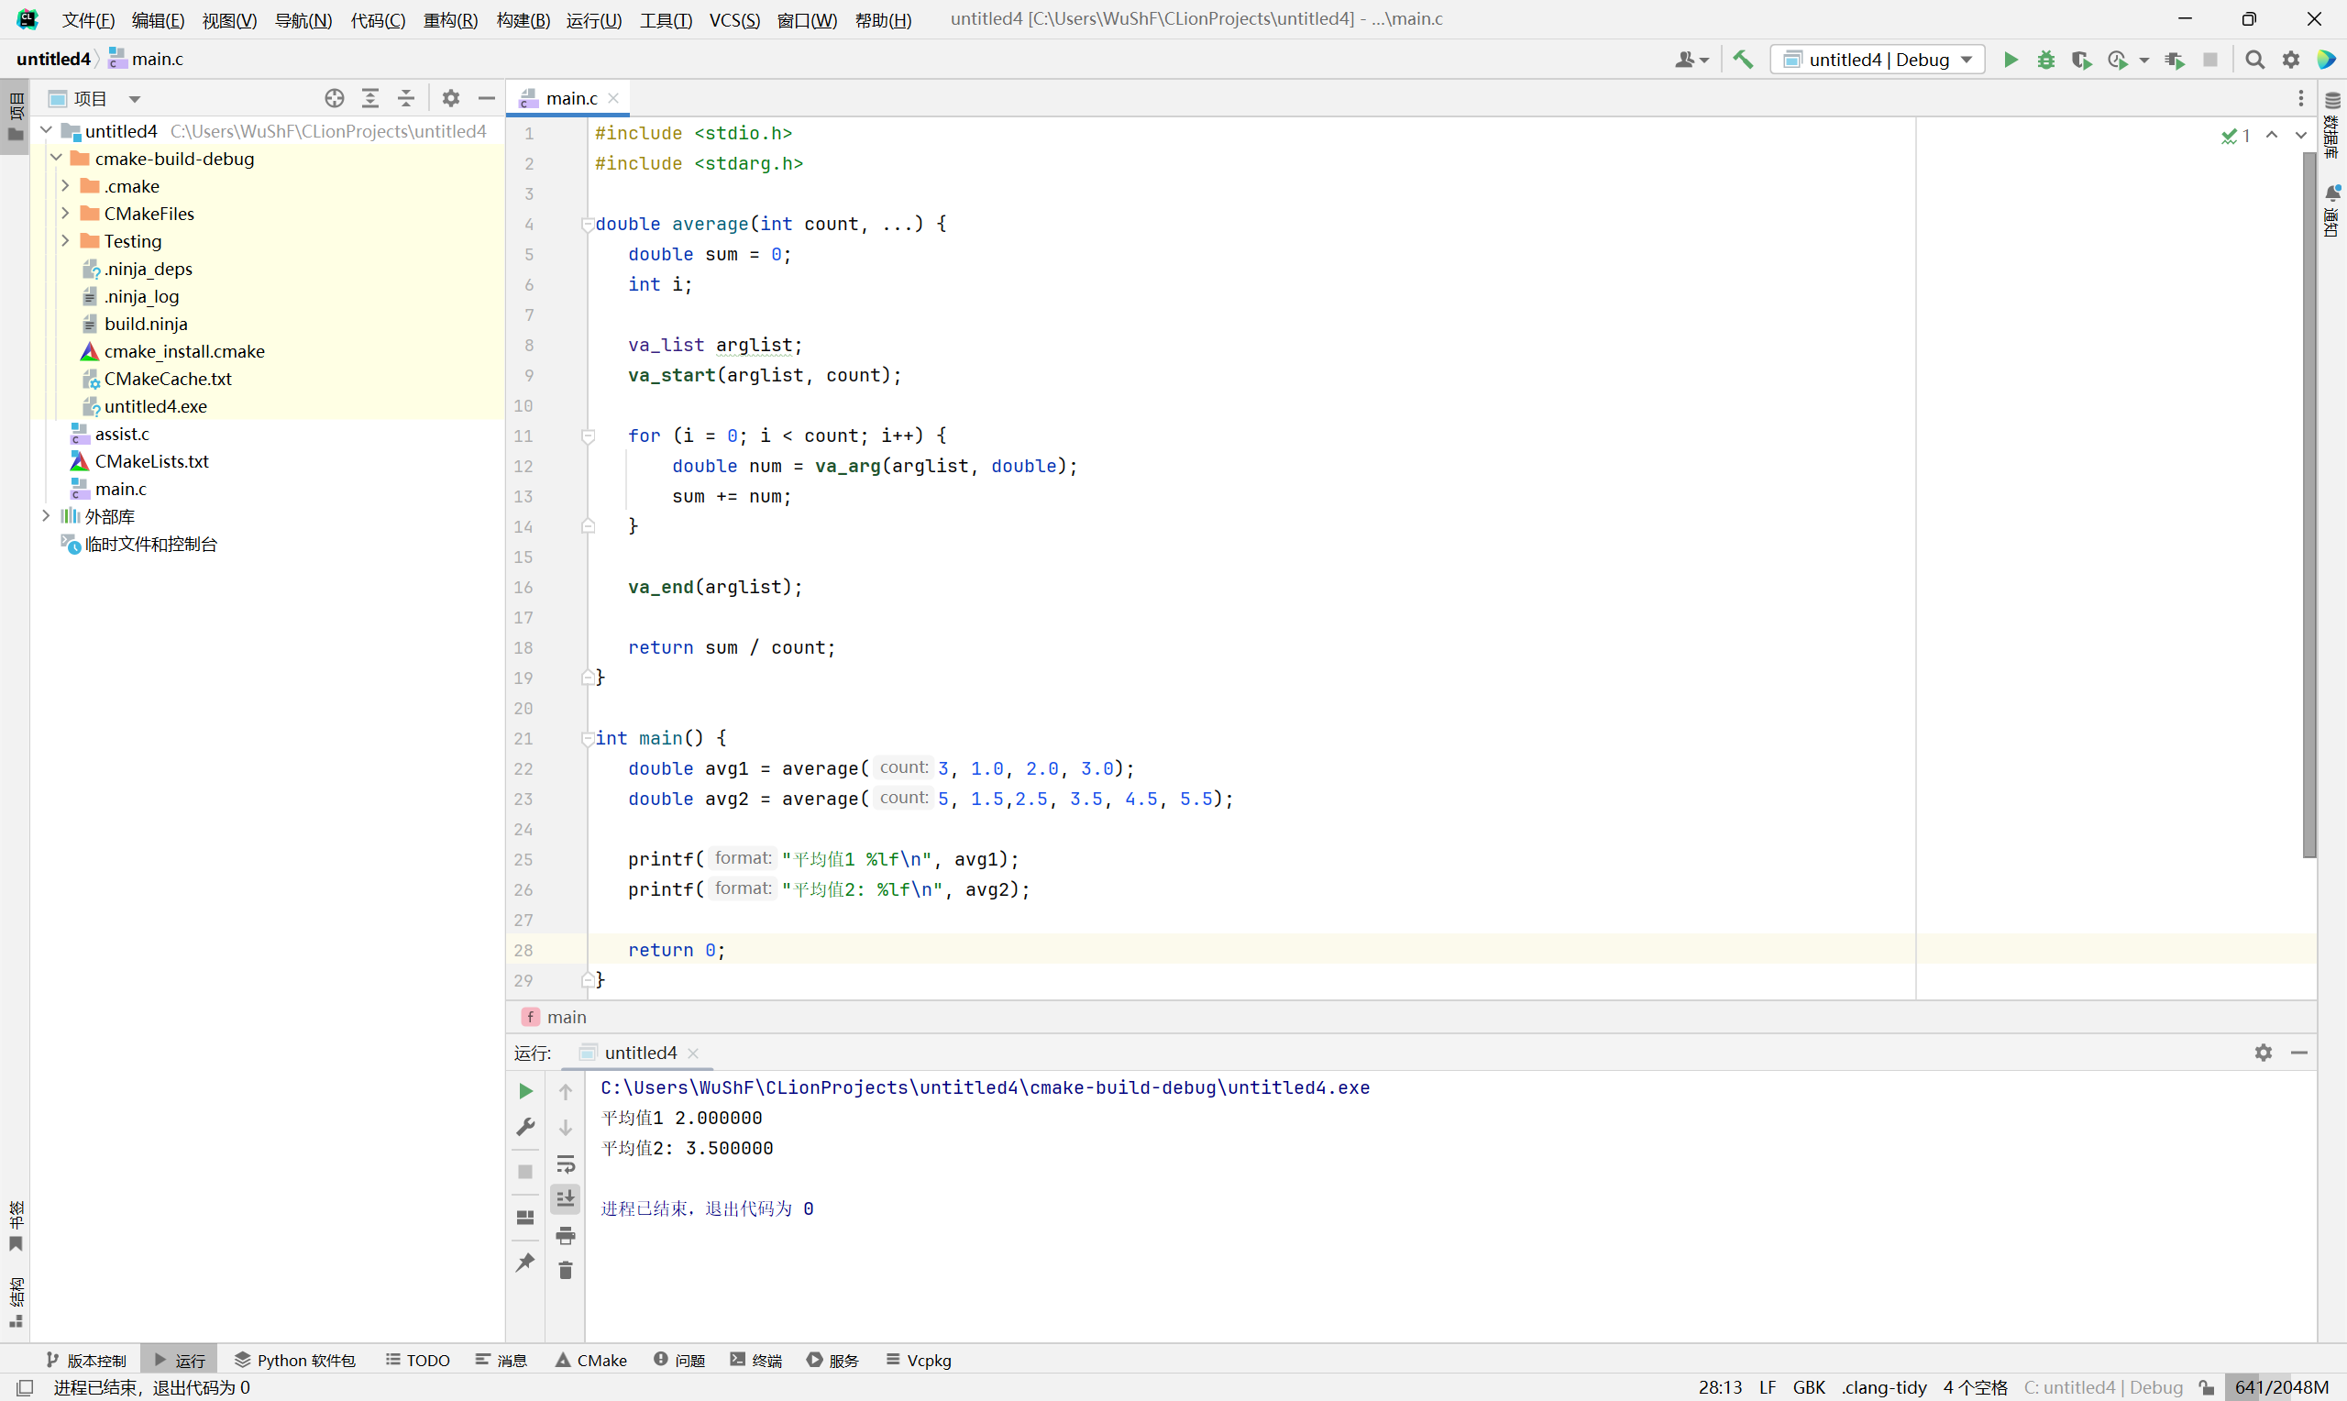Expand the .cmake folder

[65, 185]
